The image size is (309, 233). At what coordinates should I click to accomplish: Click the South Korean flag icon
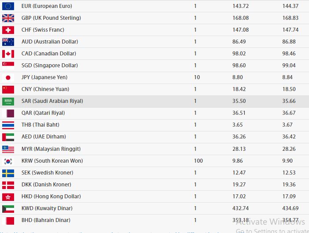(8, 161)
